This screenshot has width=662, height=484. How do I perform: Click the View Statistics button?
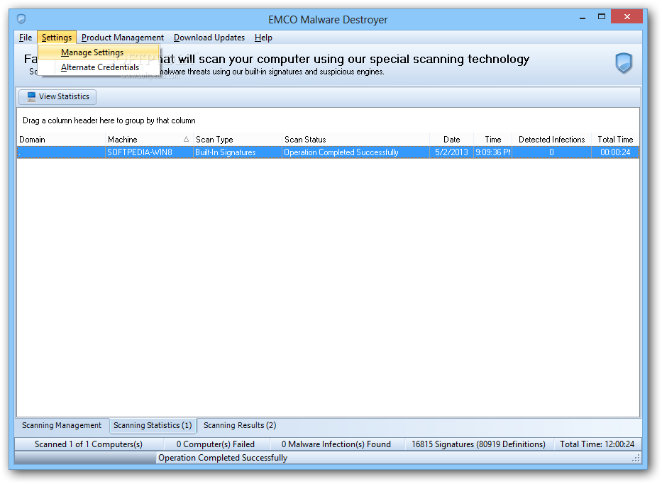[x=57, y=96]
